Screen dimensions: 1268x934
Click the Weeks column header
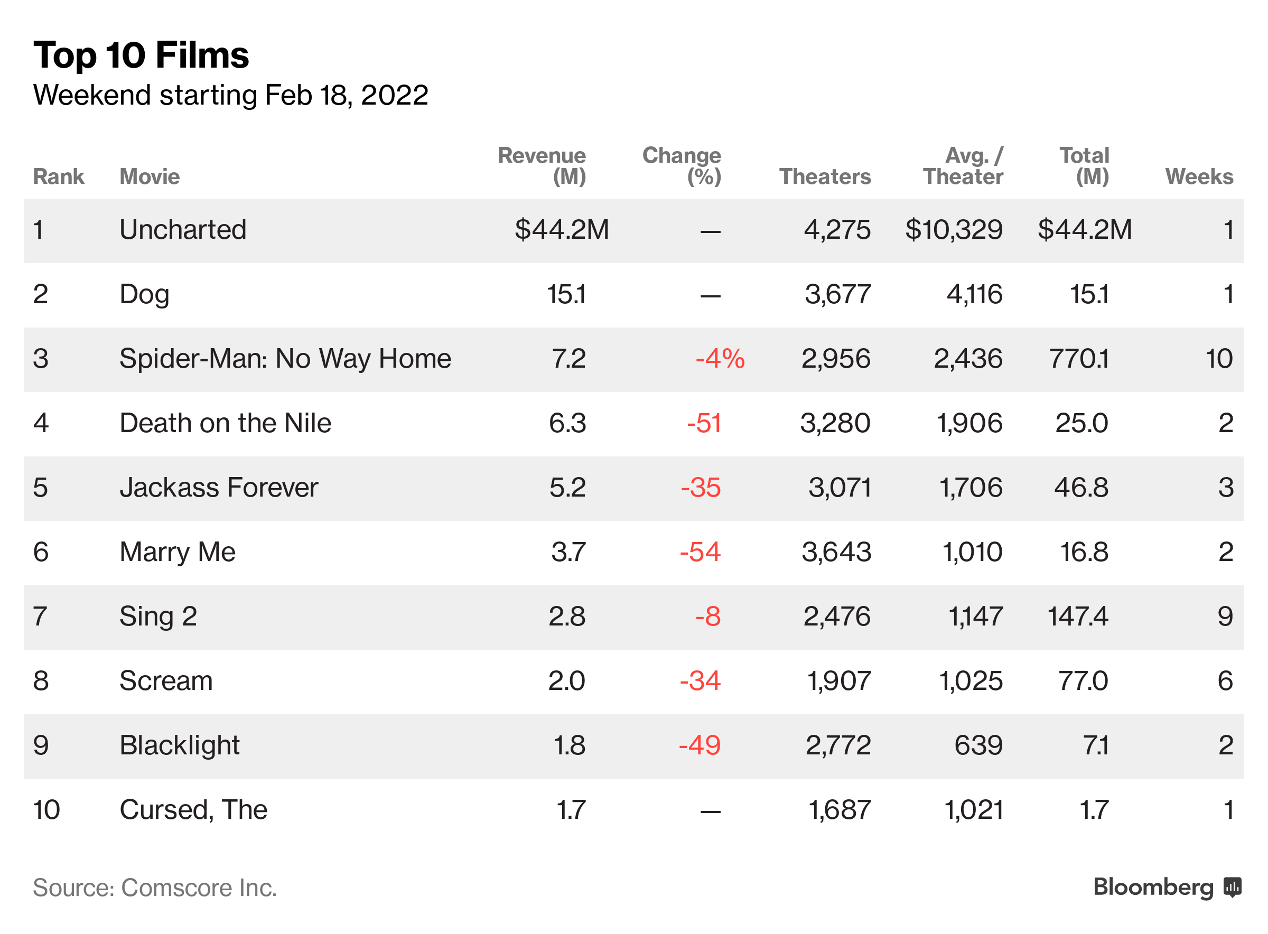[x=1198, y=176]
